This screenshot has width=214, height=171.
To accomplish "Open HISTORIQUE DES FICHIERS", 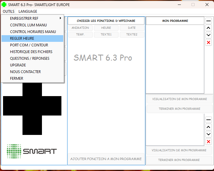I will 32,52.
